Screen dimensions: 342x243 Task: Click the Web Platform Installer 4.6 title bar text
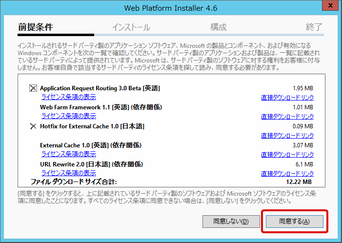(x=171, y=8)
